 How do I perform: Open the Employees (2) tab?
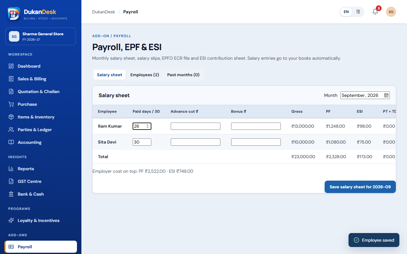(145, 75)
